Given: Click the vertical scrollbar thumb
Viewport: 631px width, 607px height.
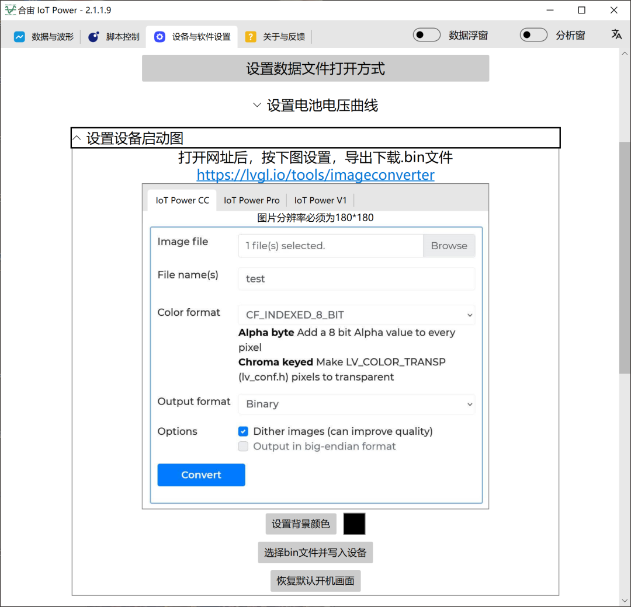Looking at the screenshot, I should tap(625, 257).
